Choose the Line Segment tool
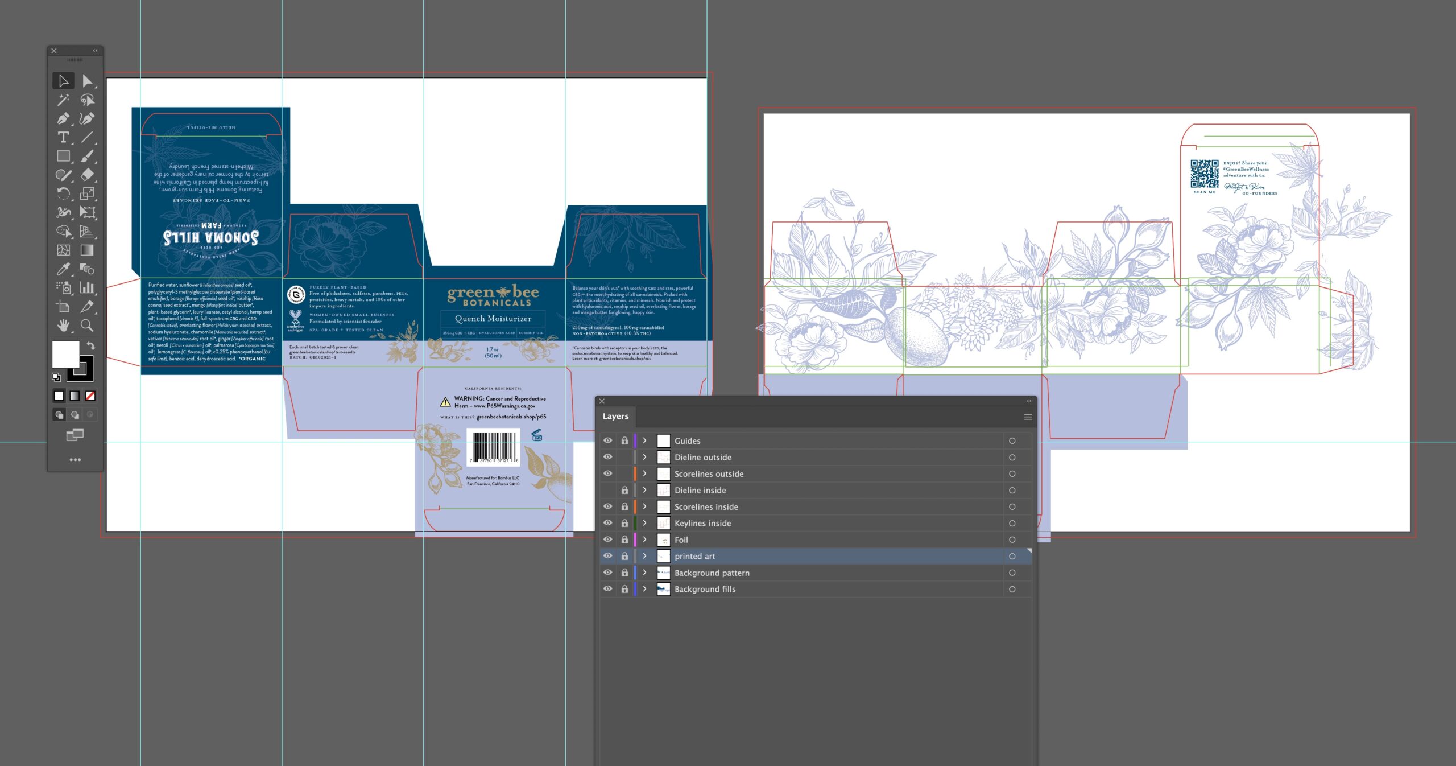The width and height of the screenshot is (1456, 766). [x=87, y=137]
